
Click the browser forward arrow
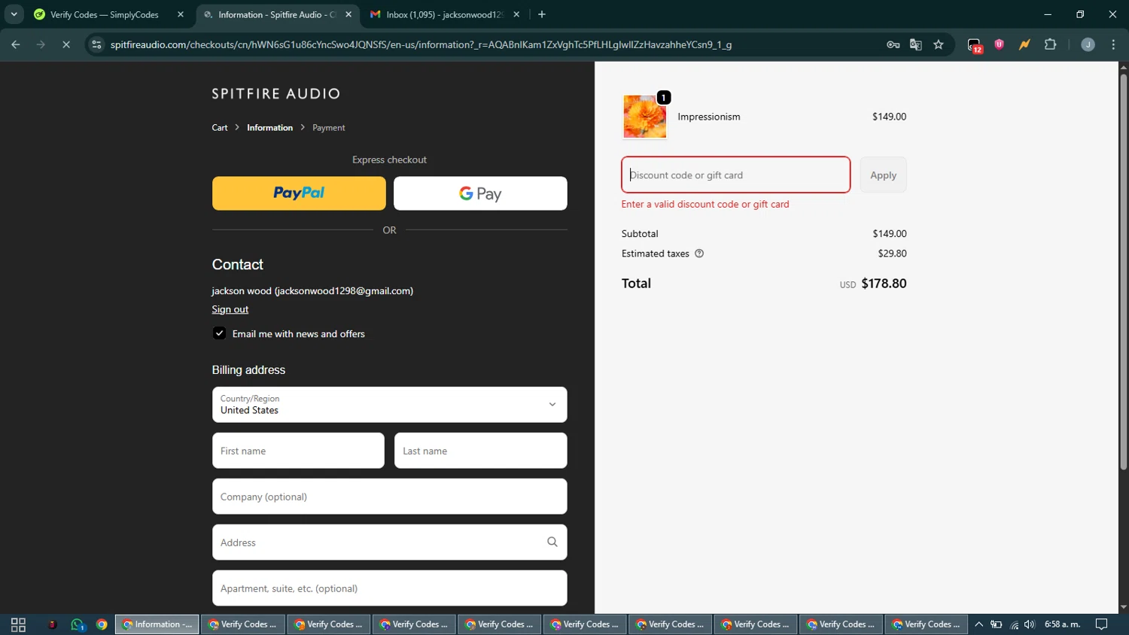[x=41, y=44]
